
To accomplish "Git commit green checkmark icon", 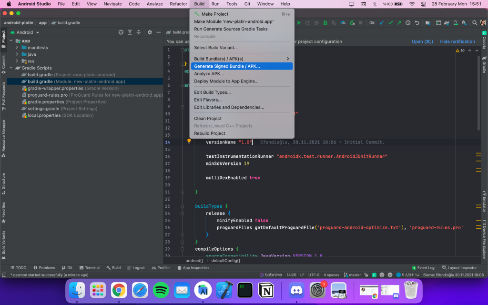I will 390,23.
